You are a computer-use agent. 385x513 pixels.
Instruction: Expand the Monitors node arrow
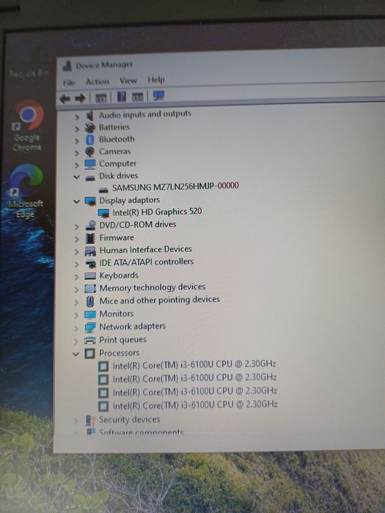click(76, 316)
